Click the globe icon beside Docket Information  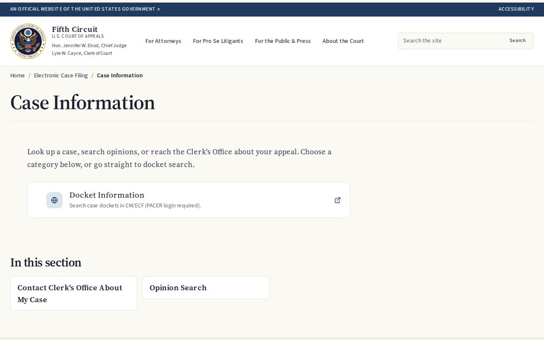point(54,200)
